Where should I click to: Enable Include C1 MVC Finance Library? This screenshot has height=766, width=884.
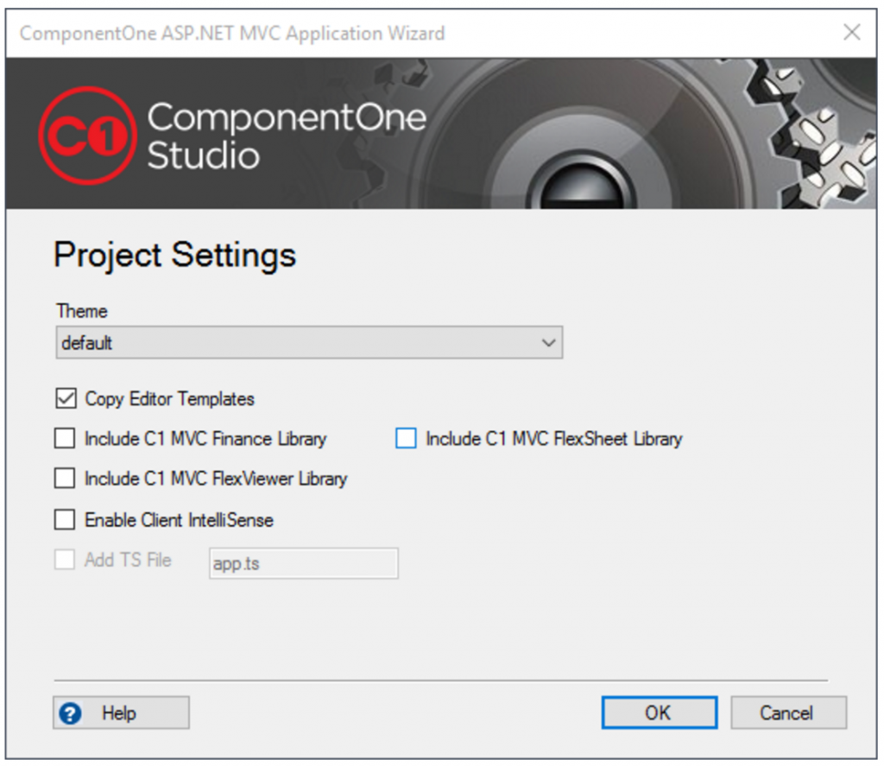(65, 439)
